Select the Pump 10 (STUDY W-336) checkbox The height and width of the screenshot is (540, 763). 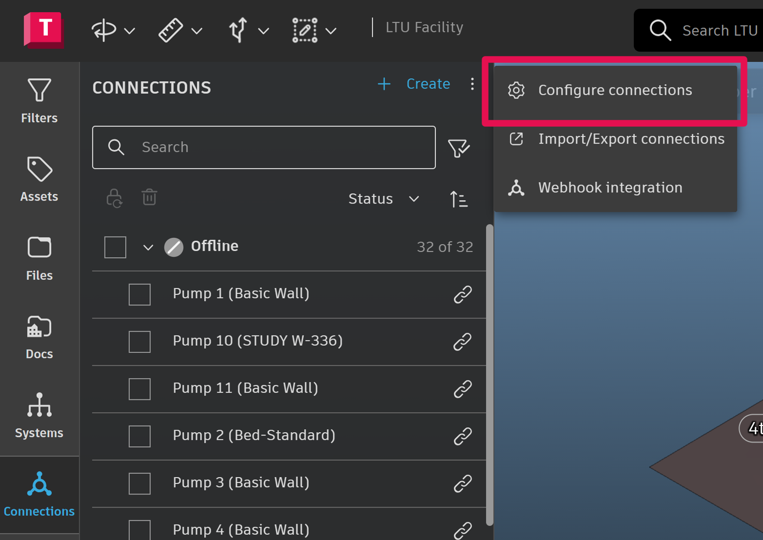coord(140,342)
